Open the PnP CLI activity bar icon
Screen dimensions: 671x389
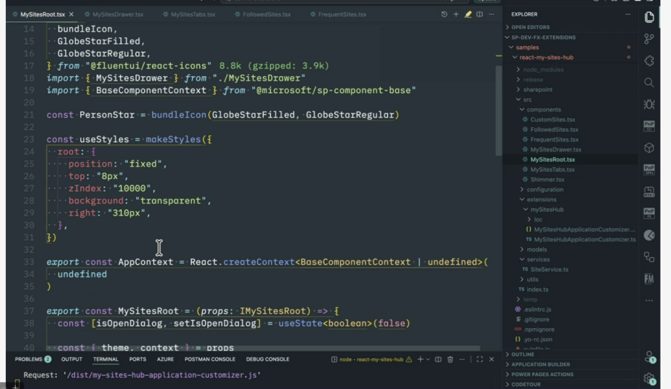[649, 126]
